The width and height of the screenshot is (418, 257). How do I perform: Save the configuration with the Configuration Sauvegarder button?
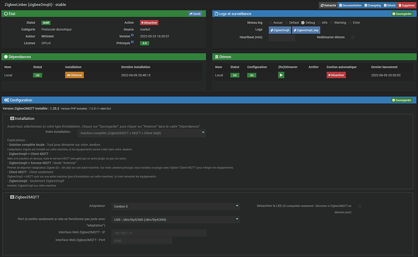point(403,99)
